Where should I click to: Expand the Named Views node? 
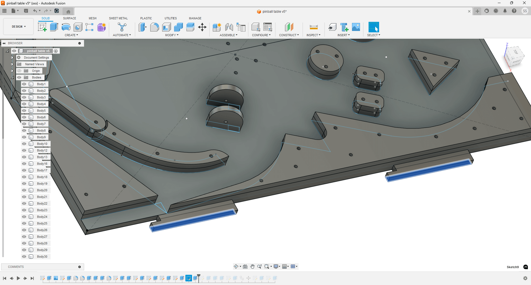coord(12,64)
